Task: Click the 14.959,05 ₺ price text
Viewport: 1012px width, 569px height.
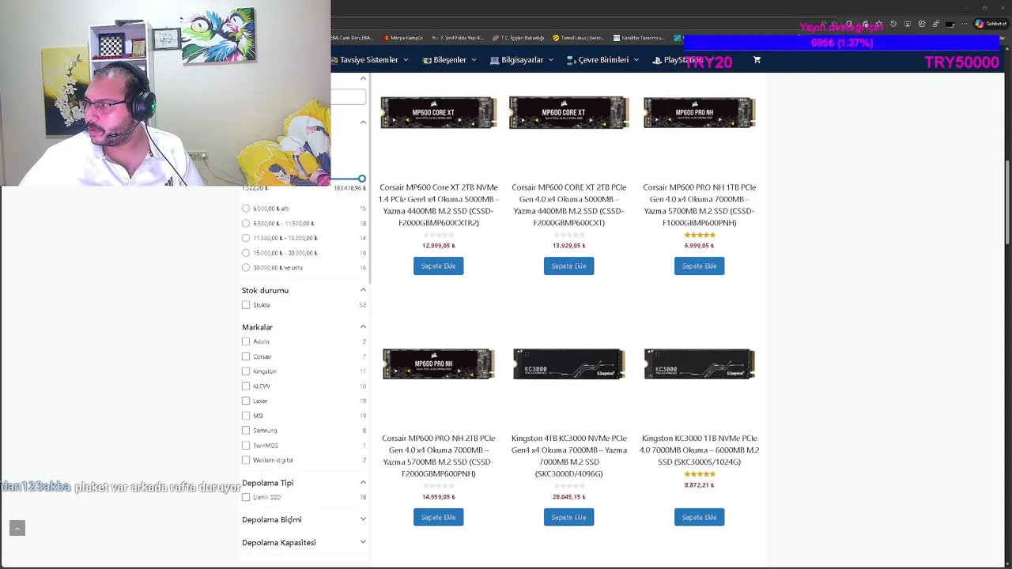Action: coord(438,497)
